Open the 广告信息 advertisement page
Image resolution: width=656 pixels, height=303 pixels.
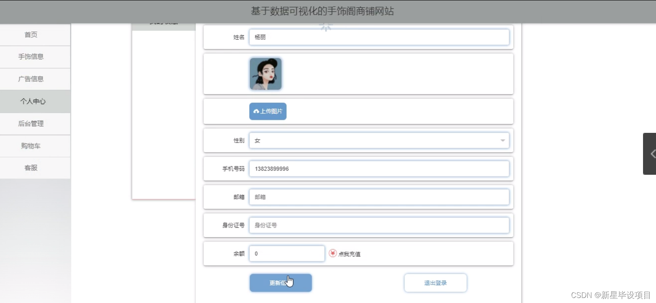pyautogui.click(x=30, y=79)
